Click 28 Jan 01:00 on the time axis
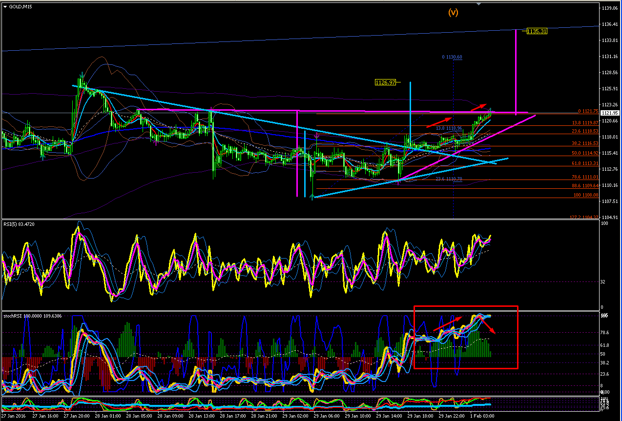This screenshot has height=421, width=622. (x=108, y=417)
